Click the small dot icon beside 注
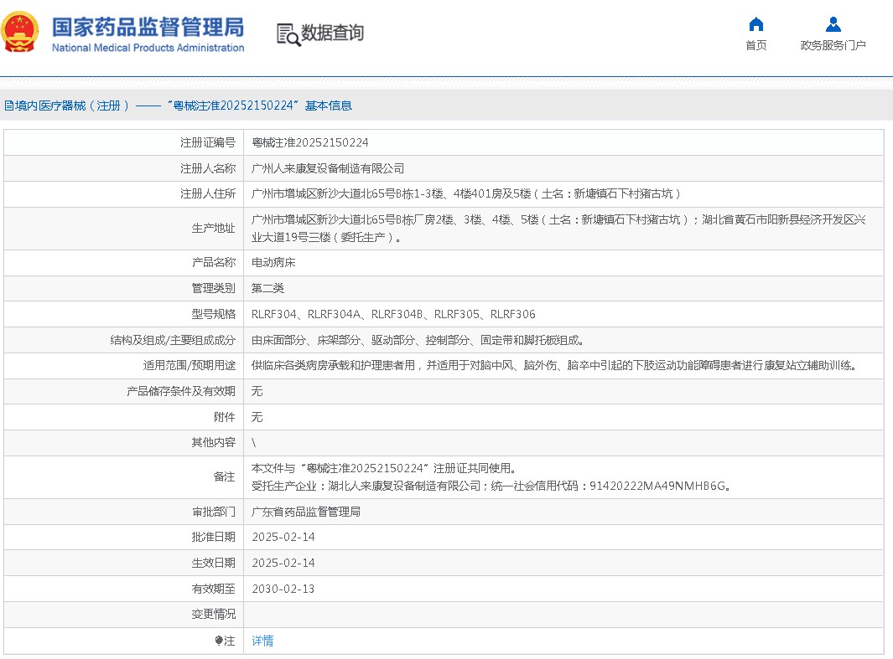Image resolution: width=893 pixels, height=659 pixels. tap(219, 641)
